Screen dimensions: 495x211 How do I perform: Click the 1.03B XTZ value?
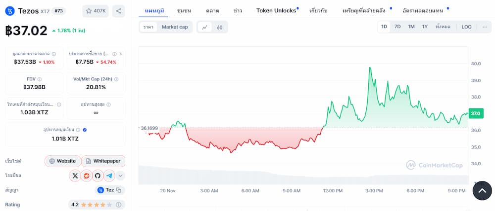click(x=35, y=112)
